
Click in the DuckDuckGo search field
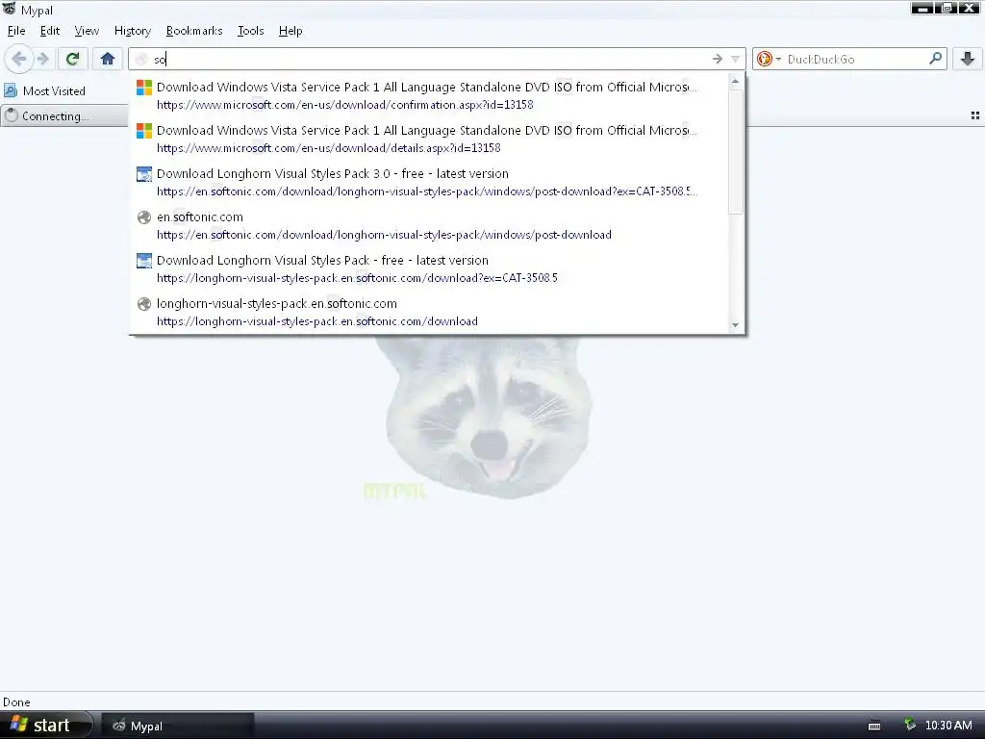tap(855, 59)
